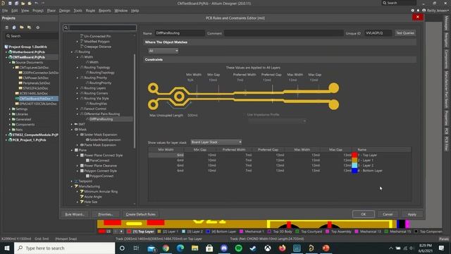Click the Apply button
This screenshot has height=254, width=451.
[x=412, y=214]
